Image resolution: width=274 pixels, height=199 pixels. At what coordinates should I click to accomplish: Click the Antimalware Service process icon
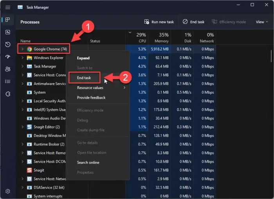point(29,84)
